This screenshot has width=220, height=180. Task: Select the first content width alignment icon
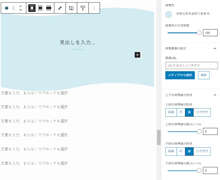(32, 8)
